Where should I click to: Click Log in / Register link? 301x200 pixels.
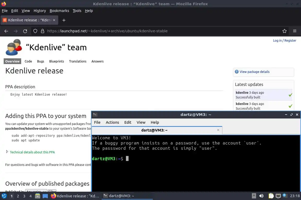pyautogui.click(x=285, y=40)
